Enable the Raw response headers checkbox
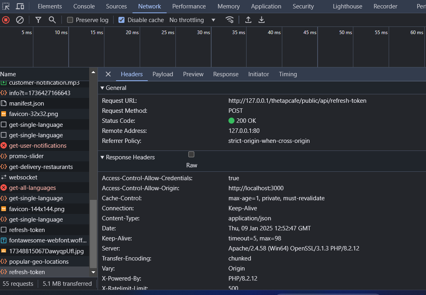The height and width of the screenshot is (295, 426). pyautogui.click(x=192, y=155)
